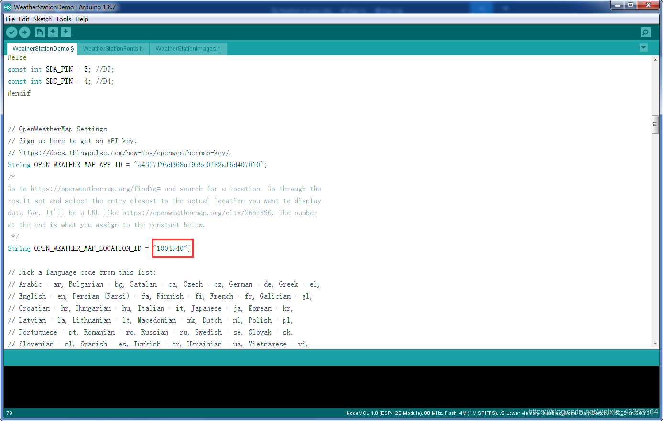Click the OPEN_WEATHER_MAP_APP_ID variable name
663x421 pixels.
tap(78, 165)
